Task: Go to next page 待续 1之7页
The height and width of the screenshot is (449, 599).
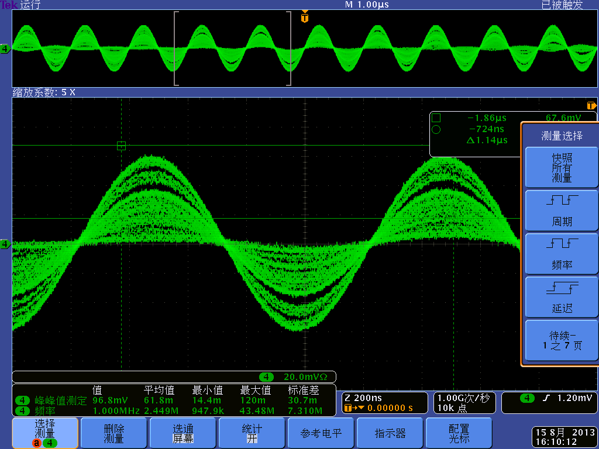Action: pos(562,340)
